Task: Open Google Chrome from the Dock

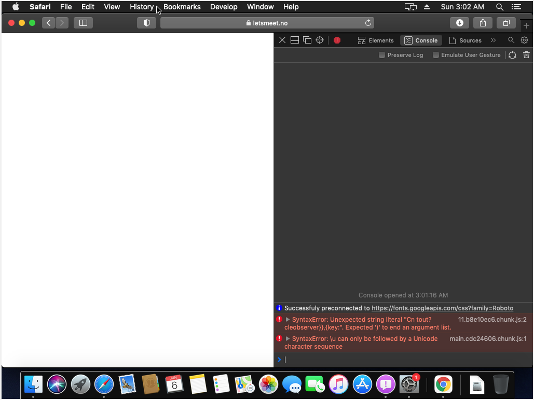Action: [x=443, y=384]
